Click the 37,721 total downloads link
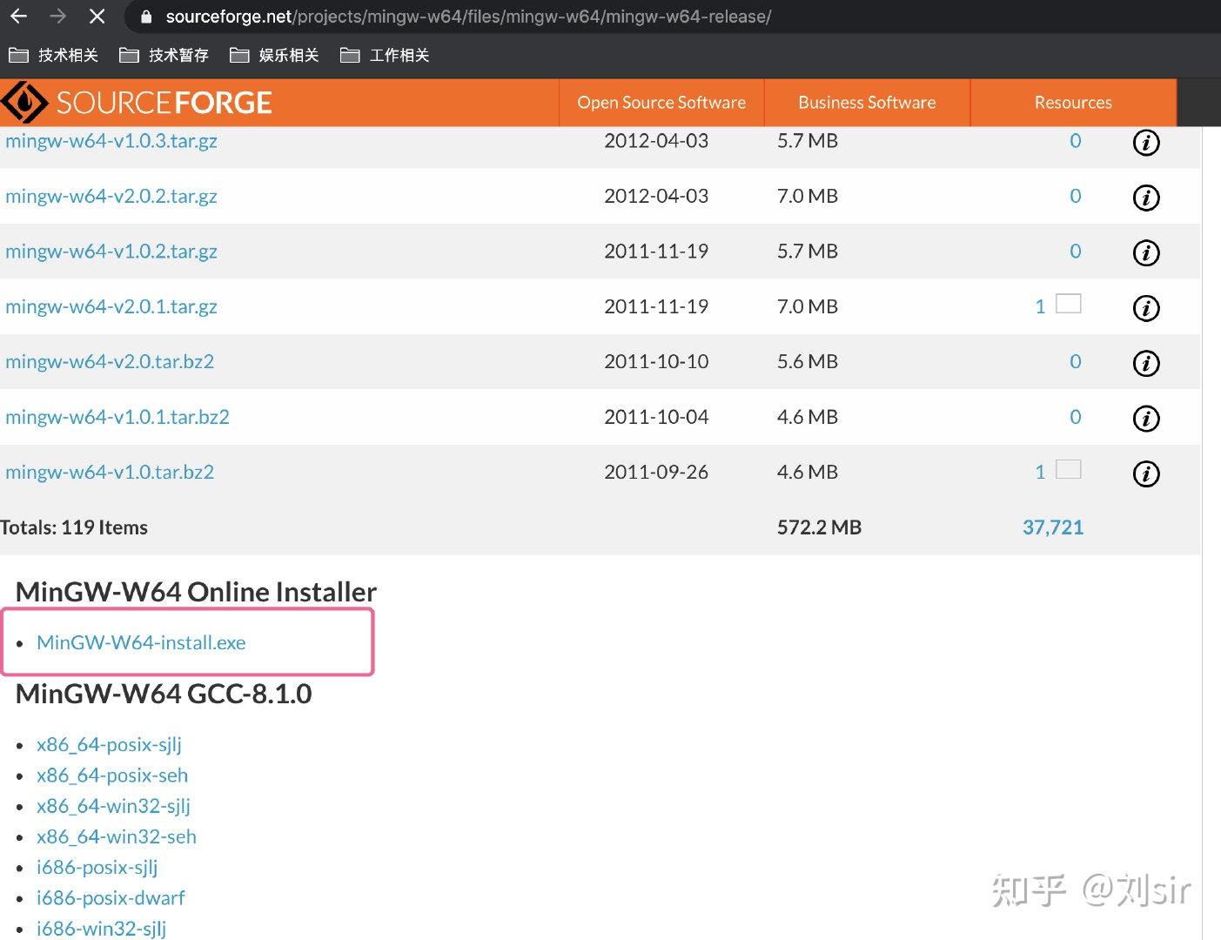 (x=1052, y=527)
